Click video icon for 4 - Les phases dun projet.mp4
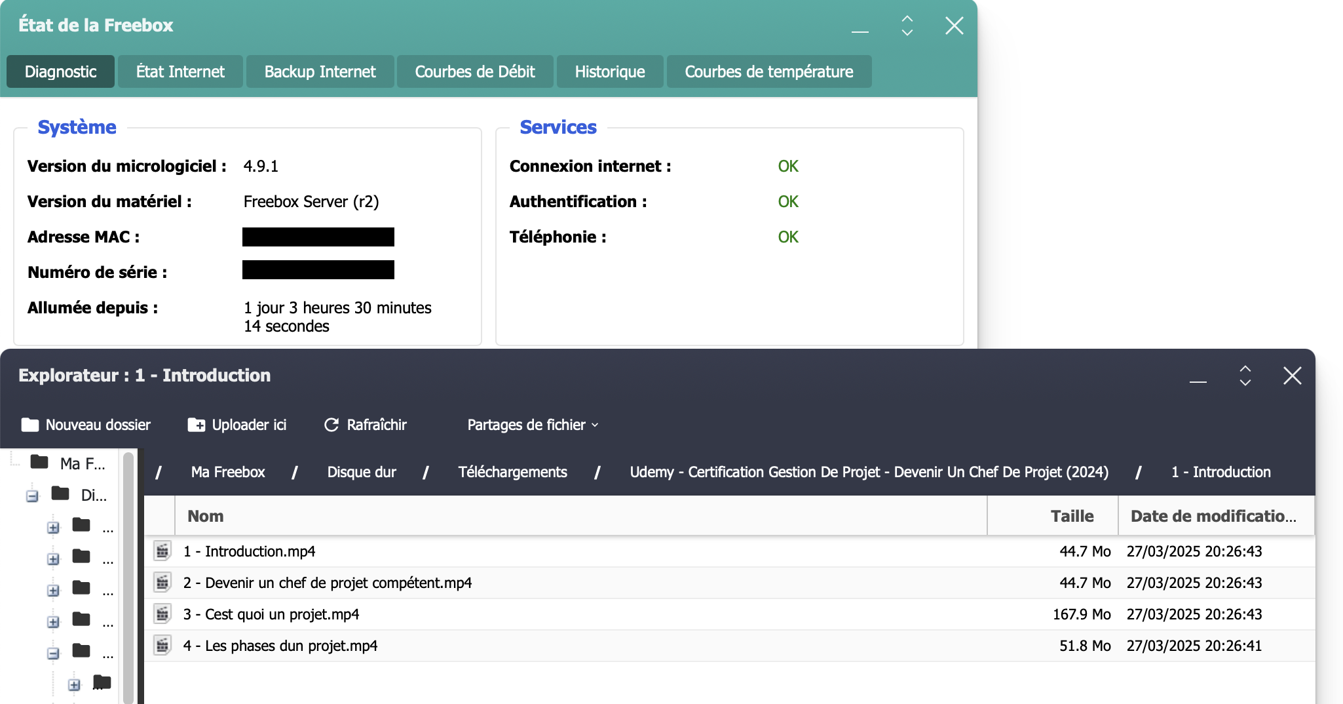This screenshot has width=1343, height=704. click(162, 646)
